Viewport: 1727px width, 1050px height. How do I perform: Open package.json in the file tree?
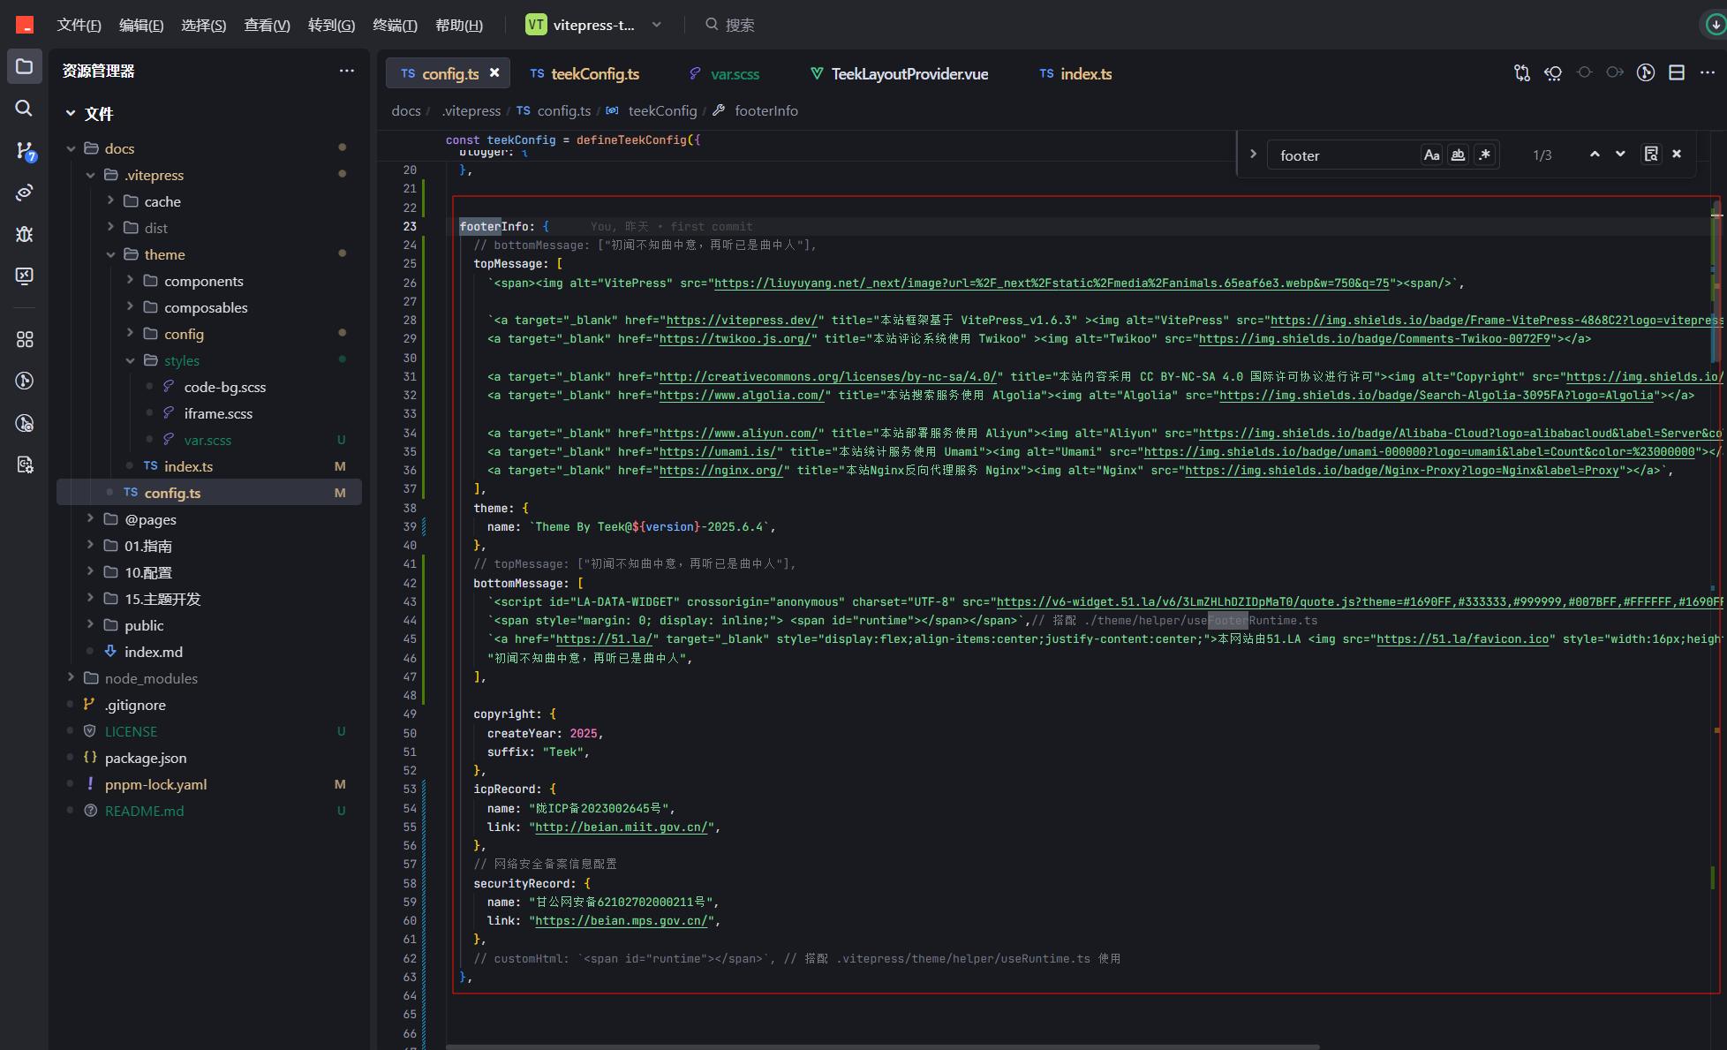tap(146, 758)
